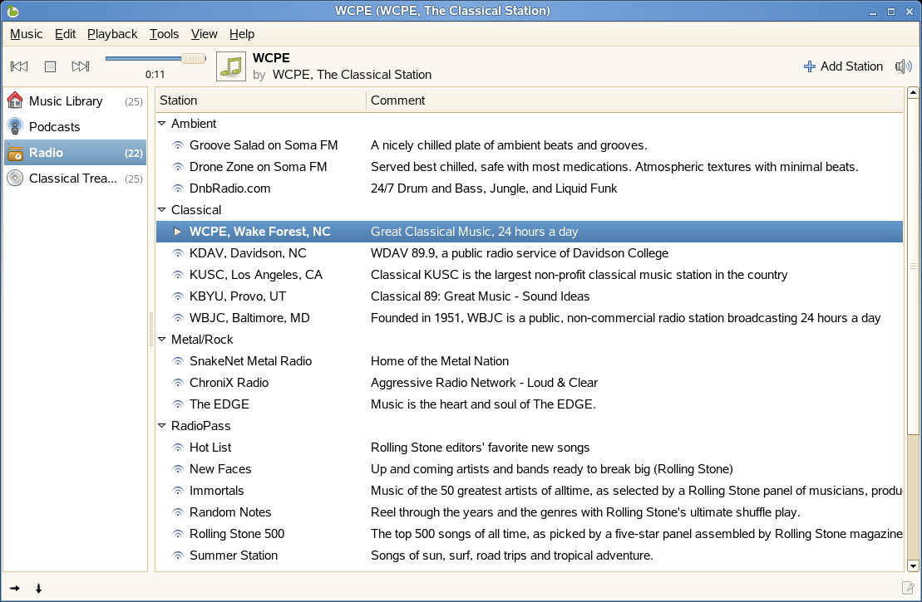Screen dimensions: 922x602
Task: Click the Immortals station icon
Action: (x=178, y=491)
